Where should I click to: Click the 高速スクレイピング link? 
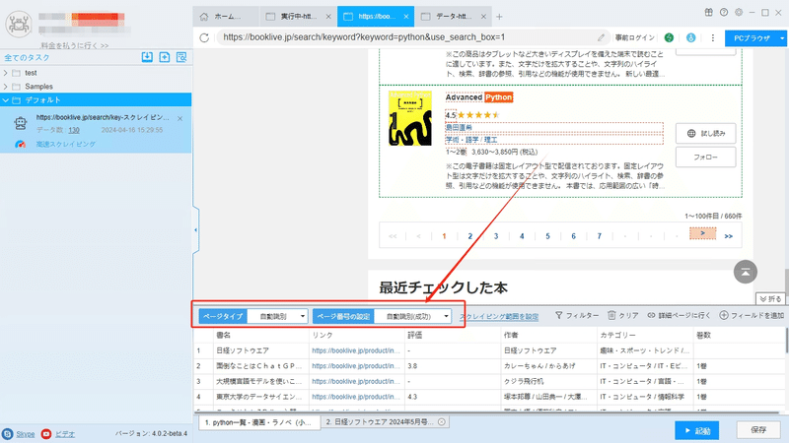click(x=65, y=144)
